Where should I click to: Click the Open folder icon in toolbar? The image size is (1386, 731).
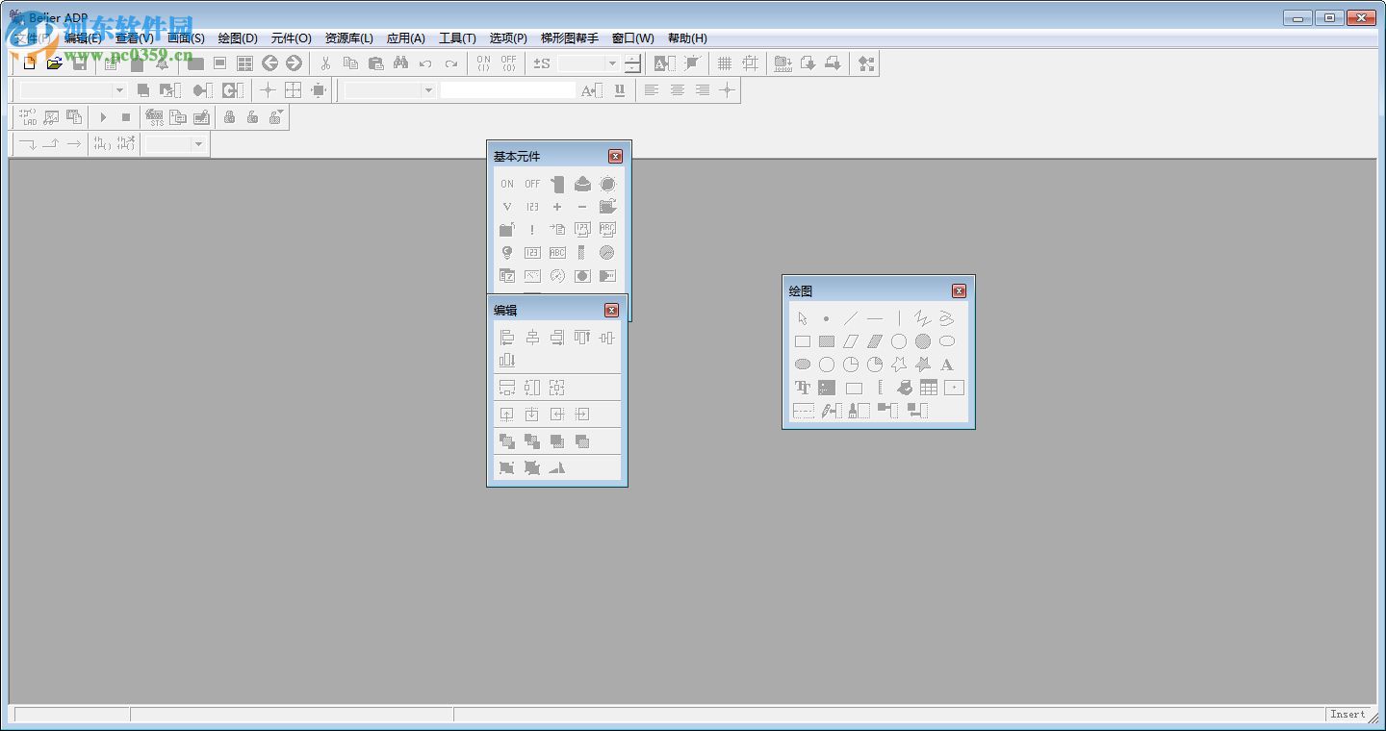click(55, 63)
